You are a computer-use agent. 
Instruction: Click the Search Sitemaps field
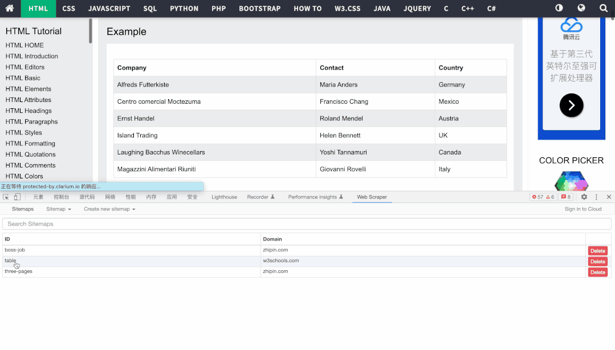[x=307, y=224]
